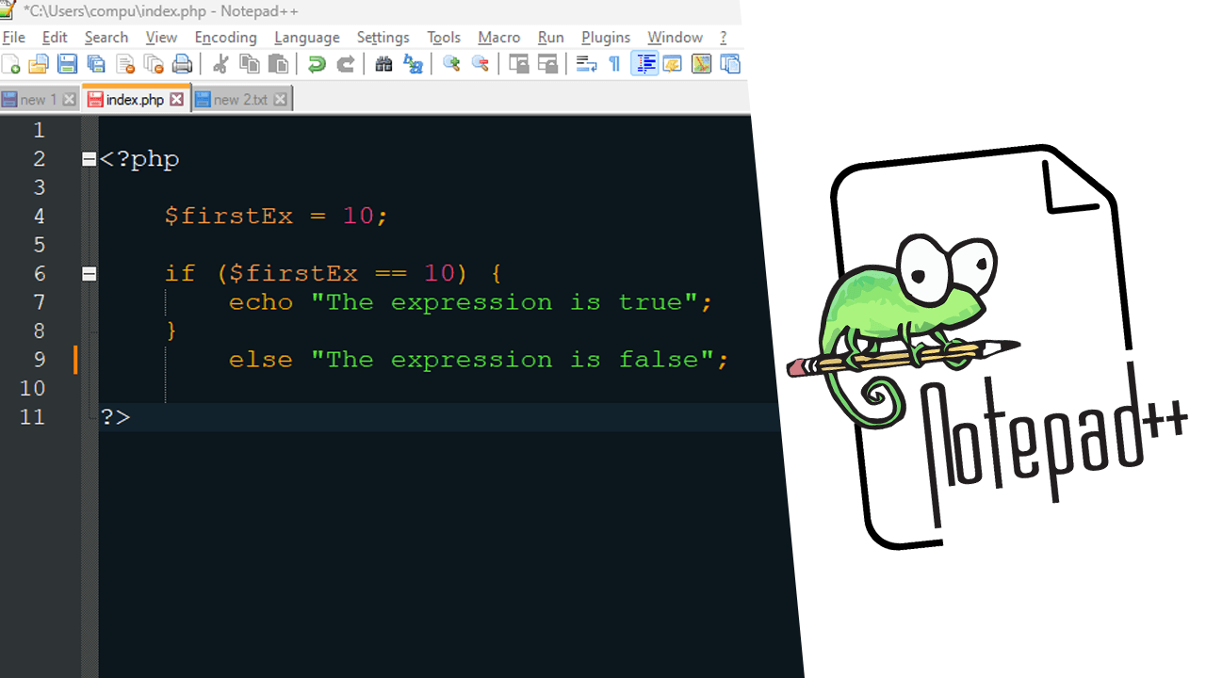Close the index.php tab

pyautogui.click(x=176, y=100)
